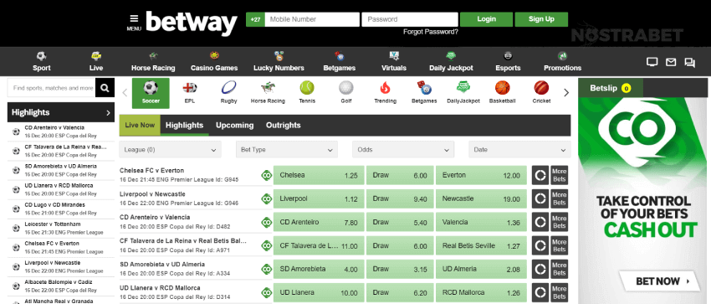
Task: Focus the Mobile Number input field
Action: (312, 19)
